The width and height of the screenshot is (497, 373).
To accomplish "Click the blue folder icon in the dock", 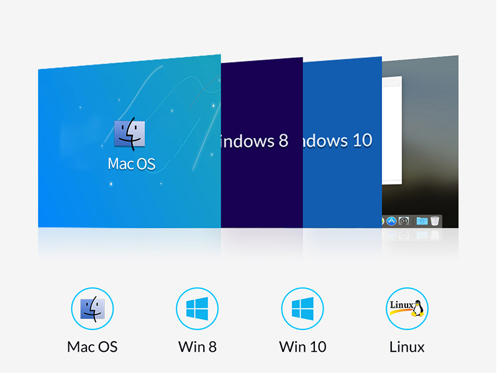I will tap(422, 221).
